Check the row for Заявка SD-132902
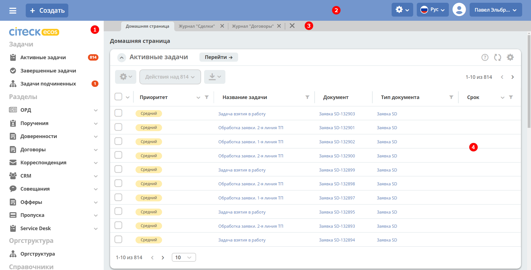531x270 pixels. [118, 141]
